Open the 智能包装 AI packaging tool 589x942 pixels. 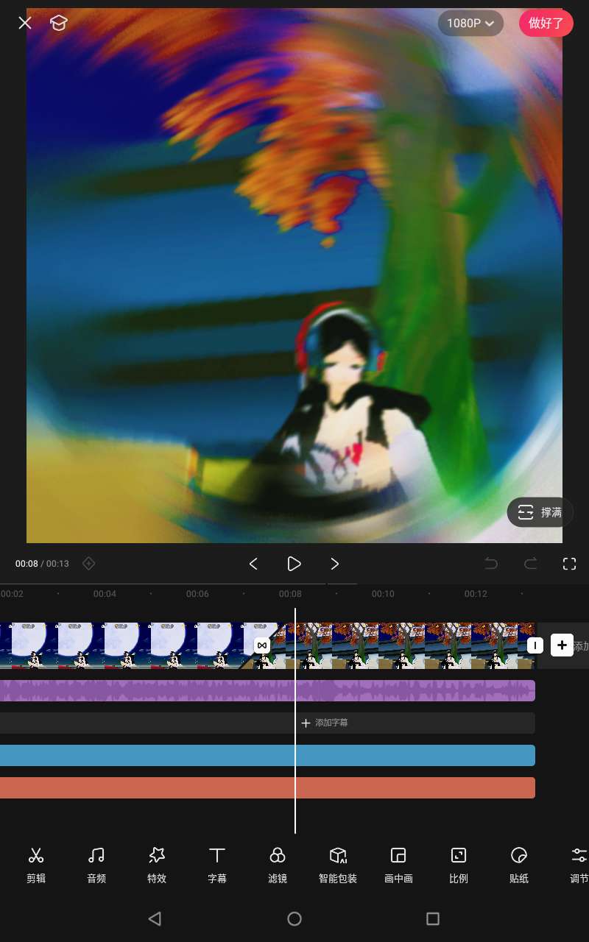tap(338, 865)
